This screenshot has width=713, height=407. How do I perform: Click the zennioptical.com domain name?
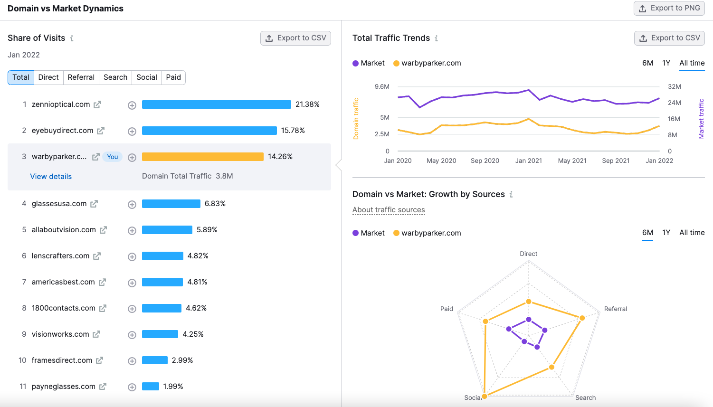coord(61,104)
